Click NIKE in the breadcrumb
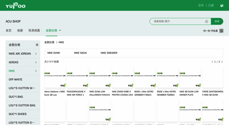The width and height of the screenshot is (229, 125). (x=61, y=42)
